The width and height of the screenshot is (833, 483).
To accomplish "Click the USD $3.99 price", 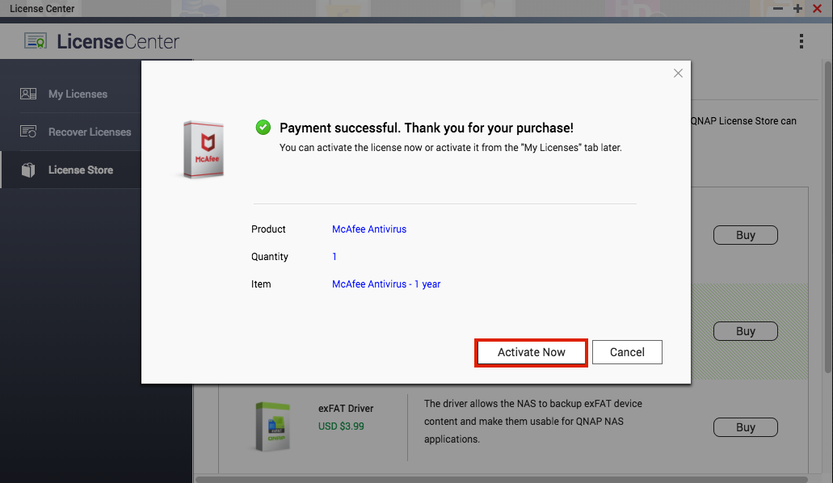I will [x=341, y=426].
